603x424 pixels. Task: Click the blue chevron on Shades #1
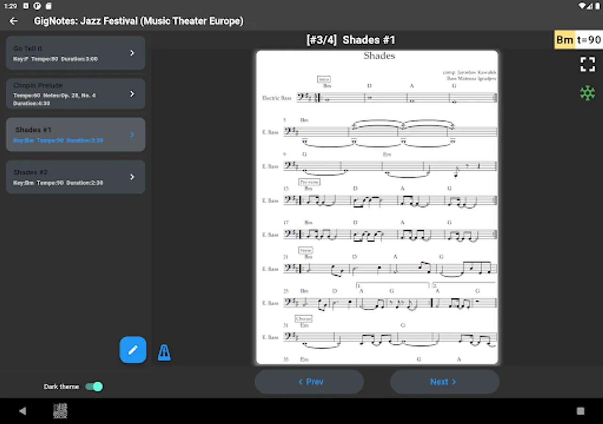[132, 134]
